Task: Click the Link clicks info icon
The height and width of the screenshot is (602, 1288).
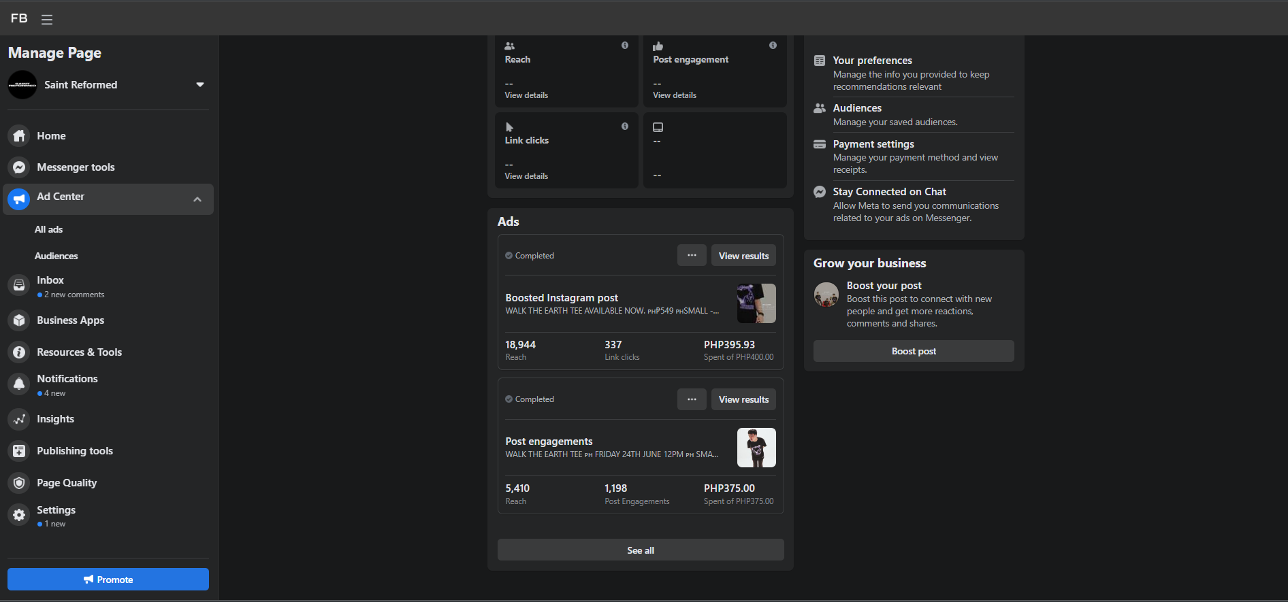Action: pos(625,127)
